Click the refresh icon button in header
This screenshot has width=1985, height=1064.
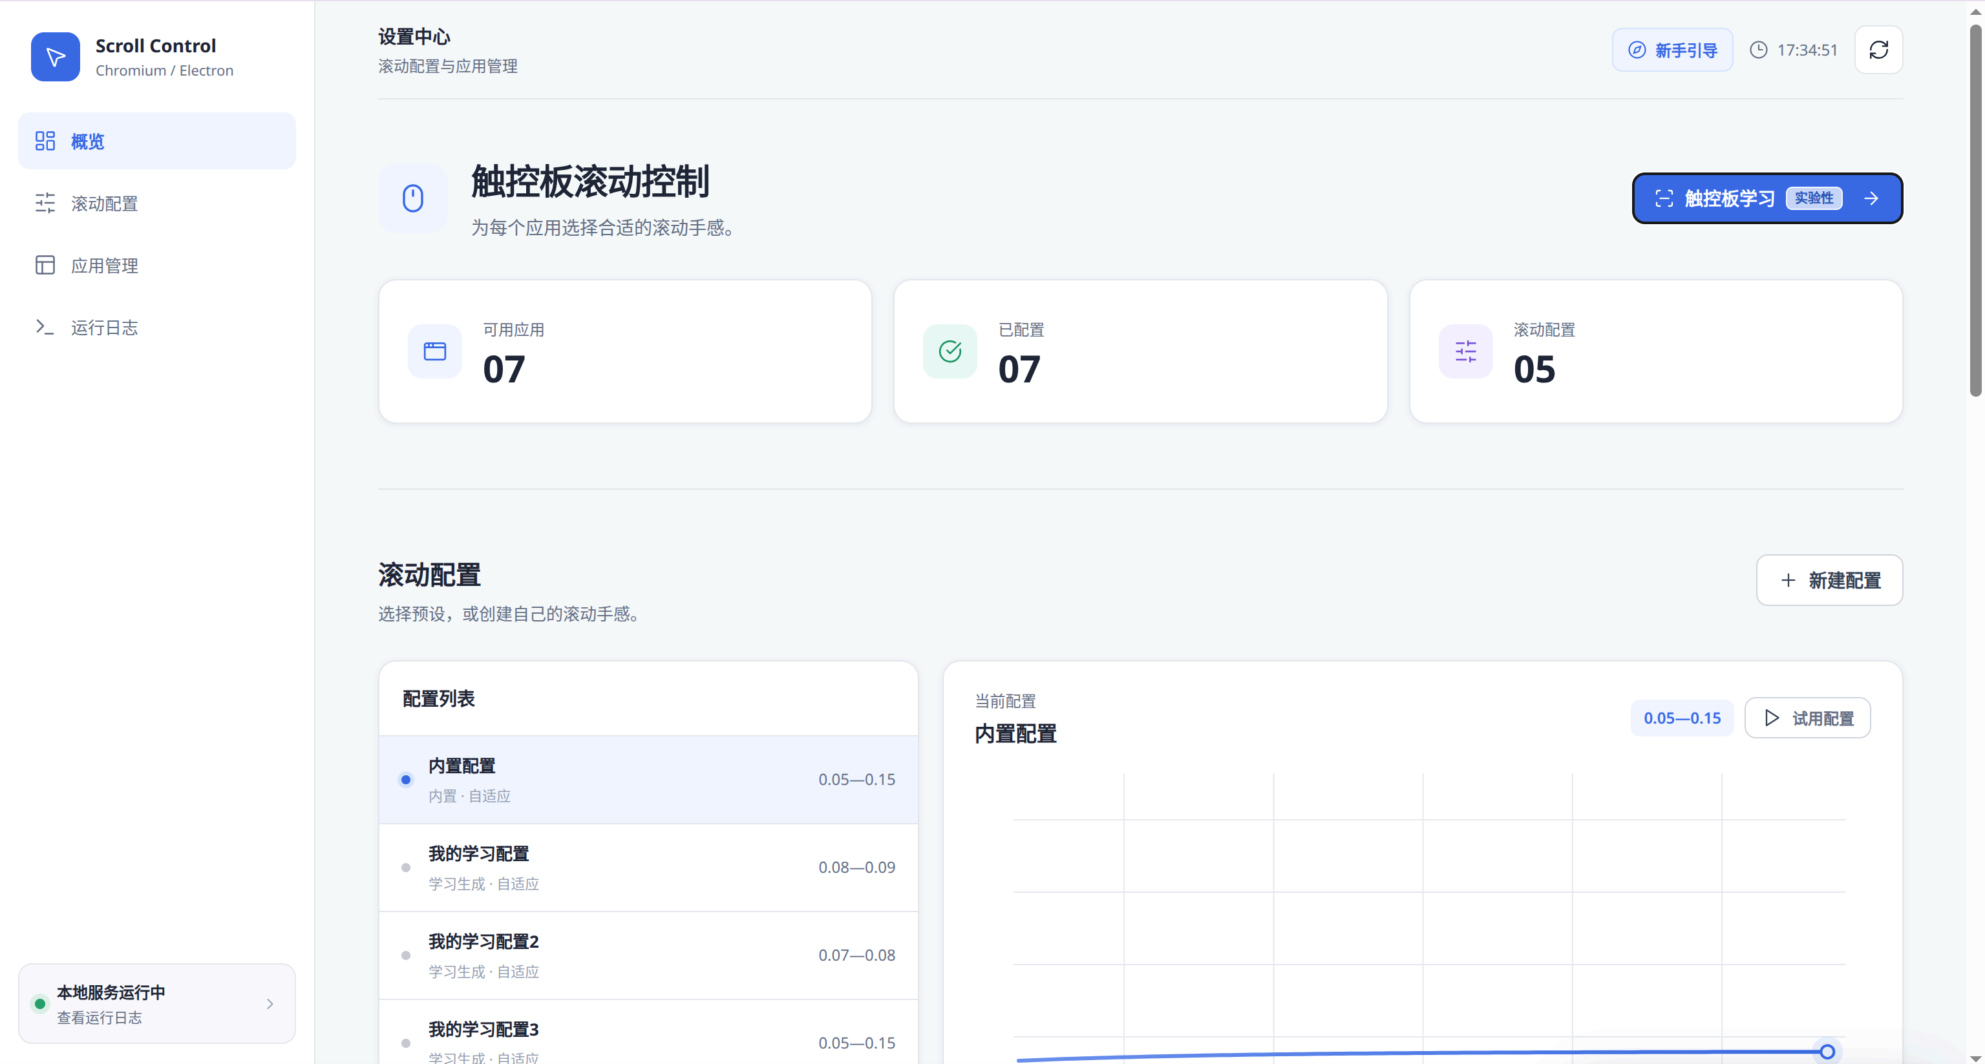[x=1878, y=50]
